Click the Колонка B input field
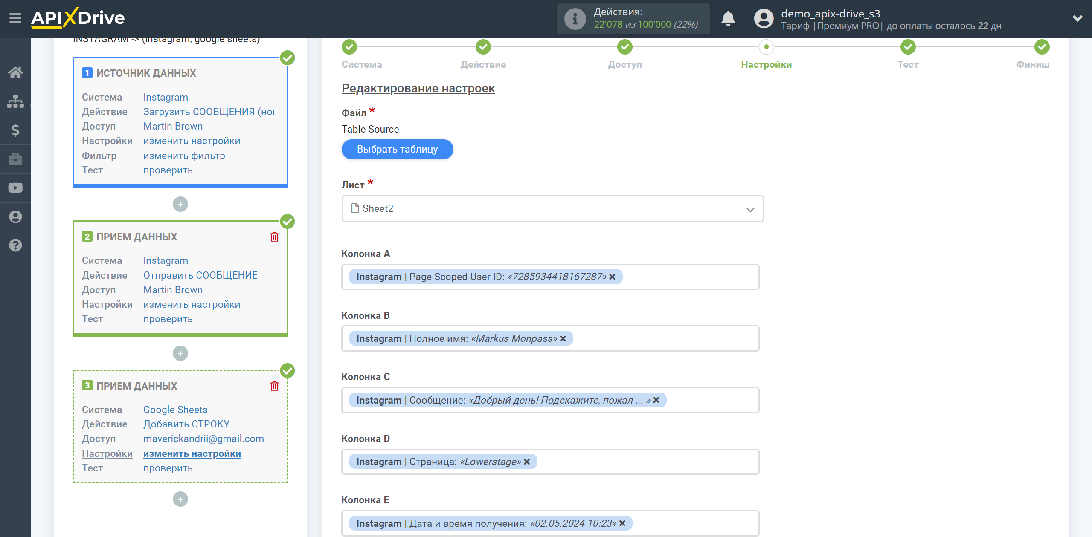This screenshot has width=1092, height=537. (x=550, y=339)
